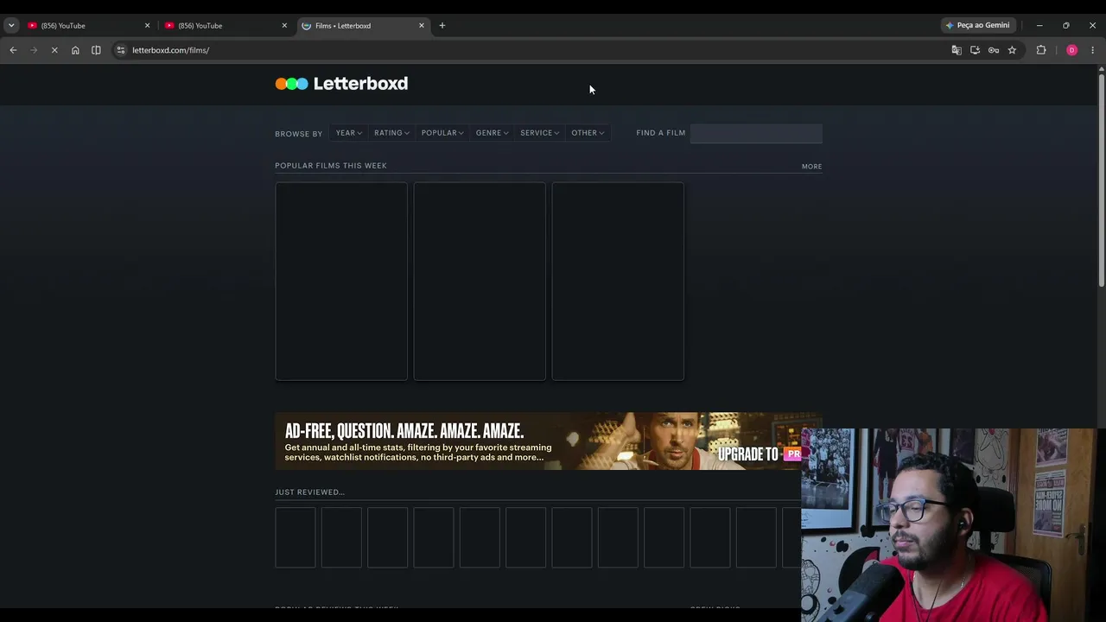Expand the Rating browse dropdown
This screenshot has height=622, width=1106.
(x=391, y=133)
